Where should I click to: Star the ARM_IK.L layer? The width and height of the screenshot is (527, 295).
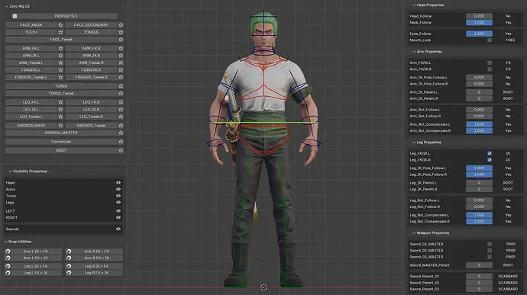point(60,56)
